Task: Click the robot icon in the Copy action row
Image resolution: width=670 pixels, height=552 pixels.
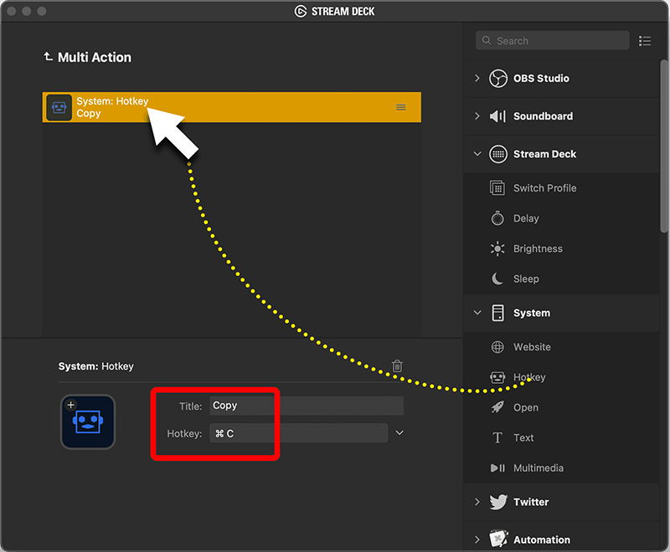Action: tap(59, 108)
